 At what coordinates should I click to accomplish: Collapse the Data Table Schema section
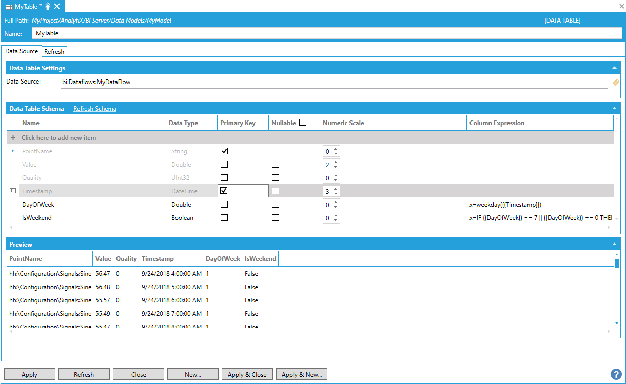pyautogui.click(x=614, y=108)
